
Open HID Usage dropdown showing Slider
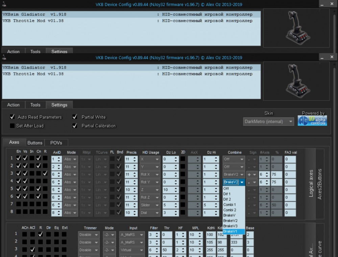click(150, 205)
